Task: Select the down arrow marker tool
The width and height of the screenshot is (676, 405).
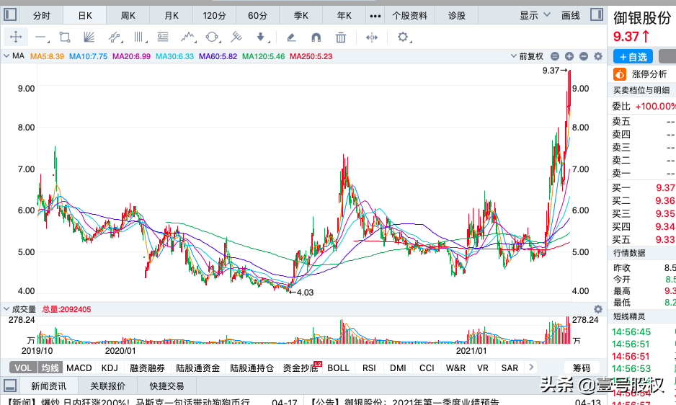Action: coord(261,37)
